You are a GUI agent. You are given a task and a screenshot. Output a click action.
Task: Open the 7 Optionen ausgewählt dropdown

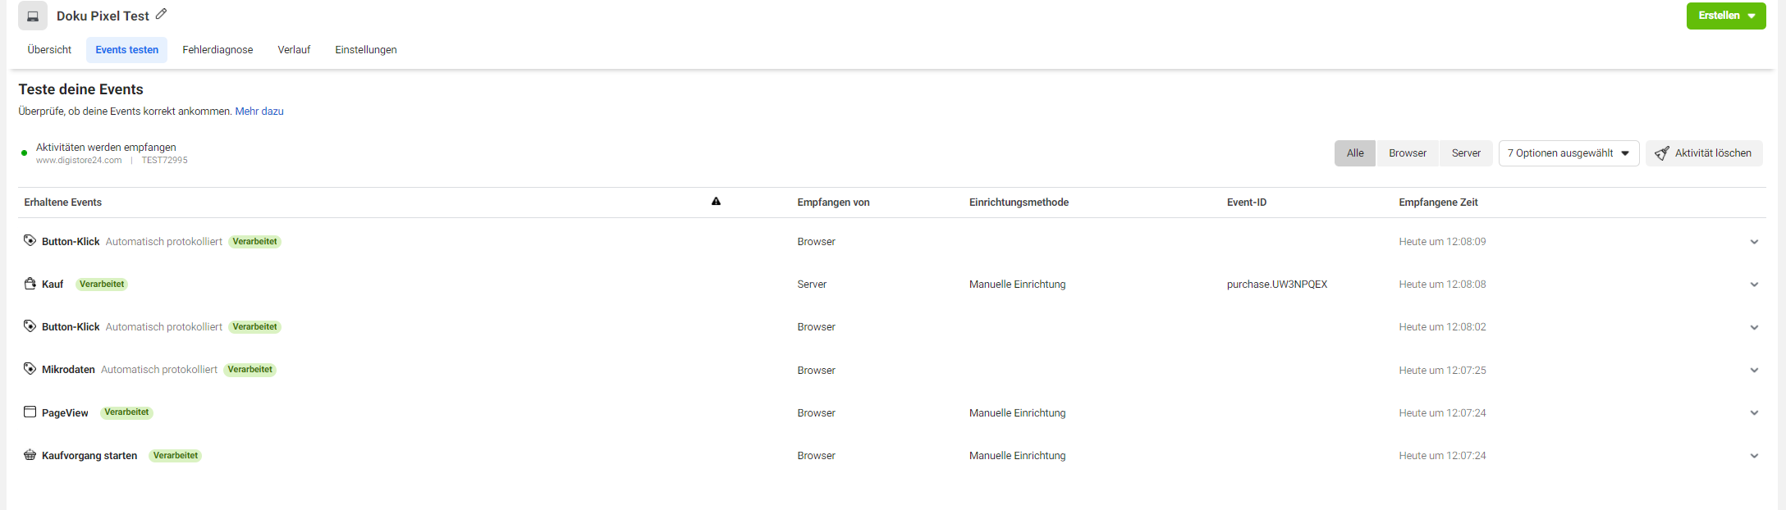pyautogui.click(x=1568, y=153)
